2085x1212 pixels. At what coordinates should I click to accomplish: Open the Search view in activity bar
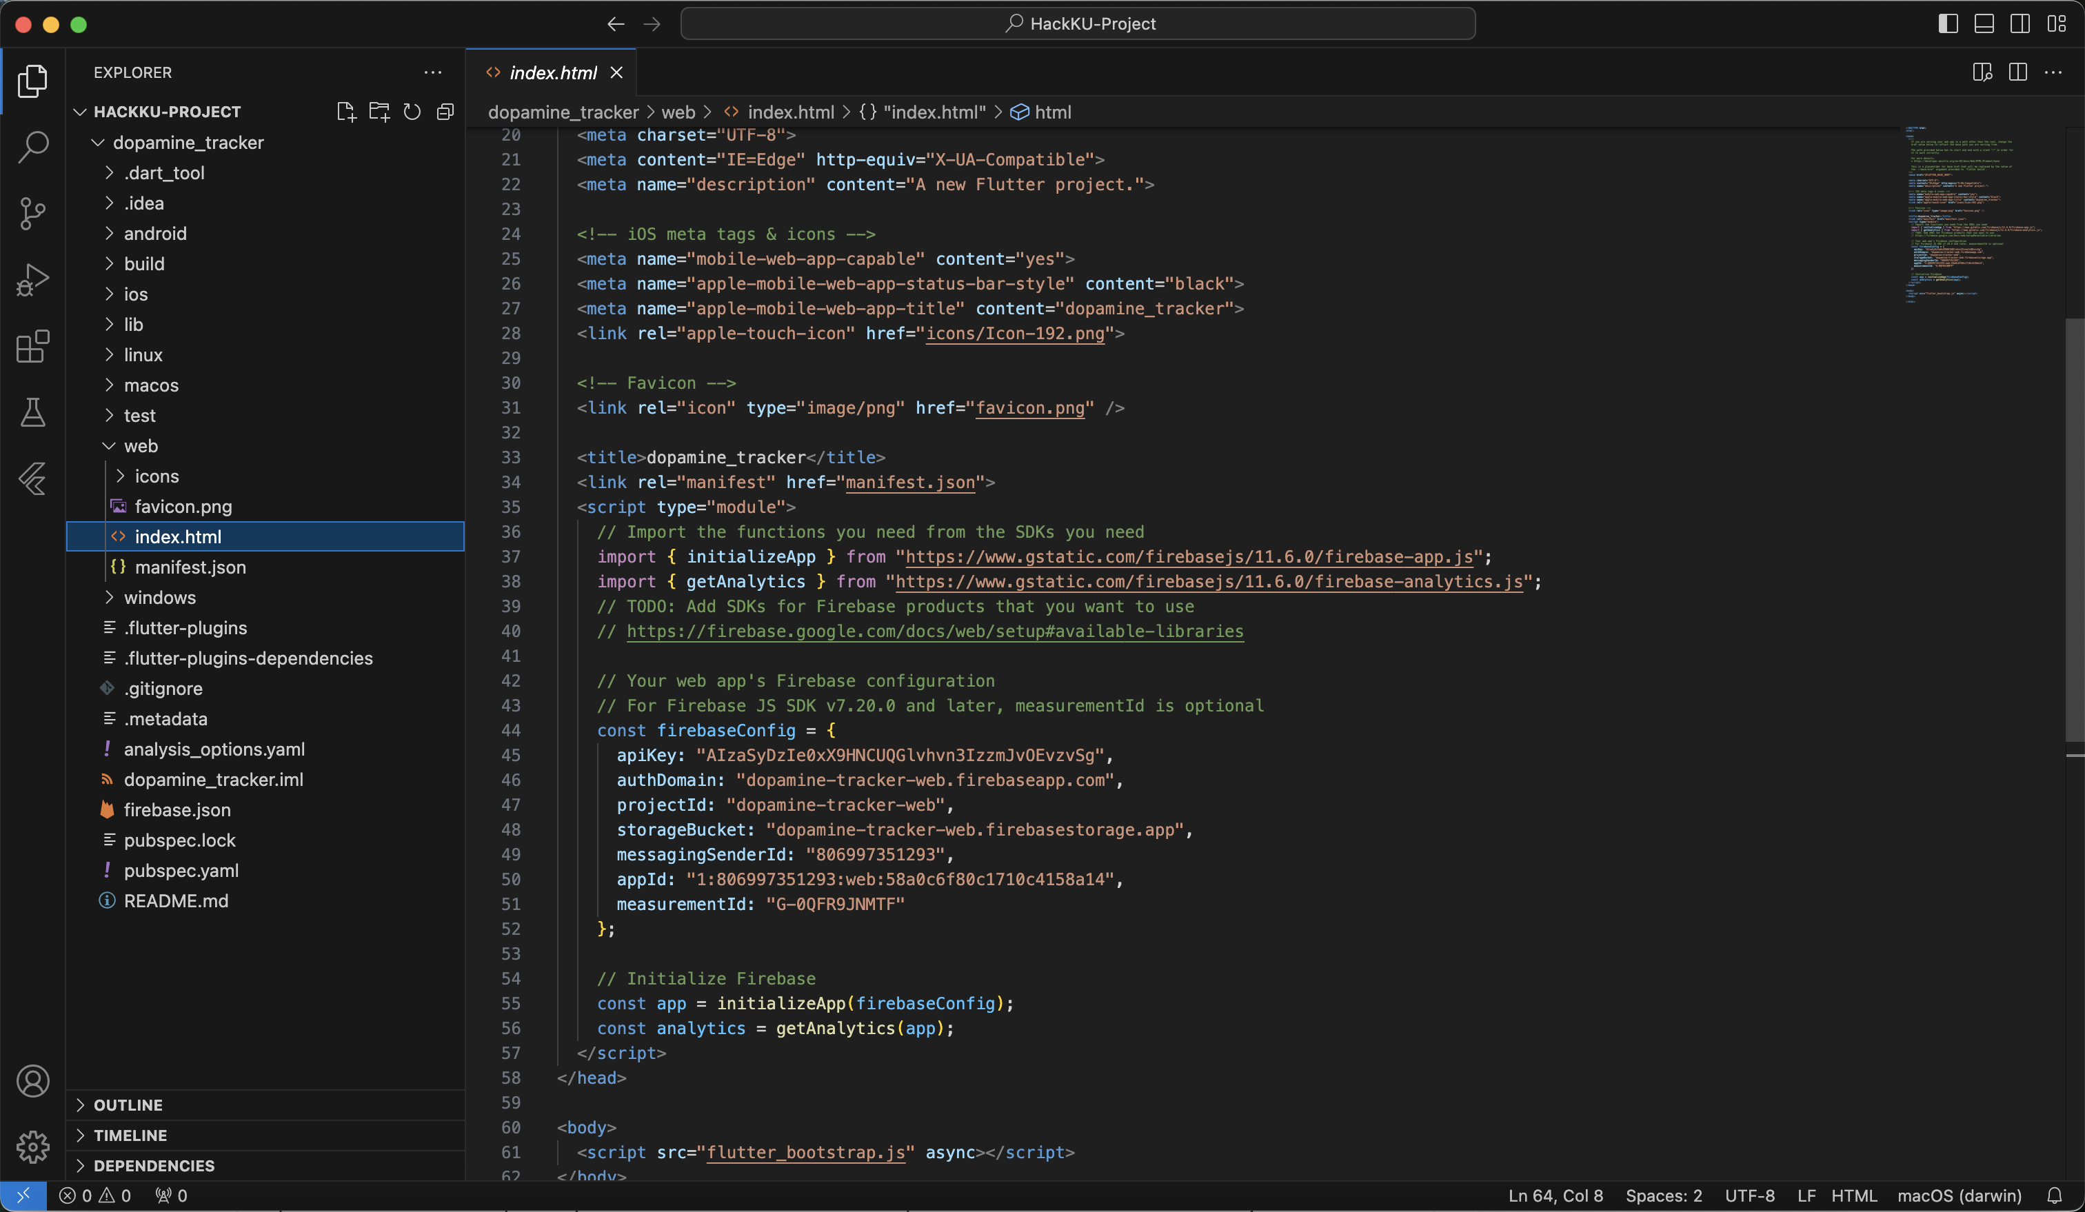[33, 148]
